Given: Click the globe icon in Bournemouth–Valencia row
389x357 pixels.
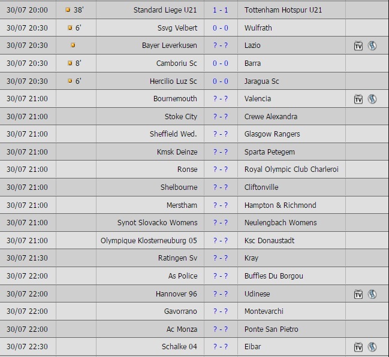Looking at the screenshot, I should [x=372, y=99].
